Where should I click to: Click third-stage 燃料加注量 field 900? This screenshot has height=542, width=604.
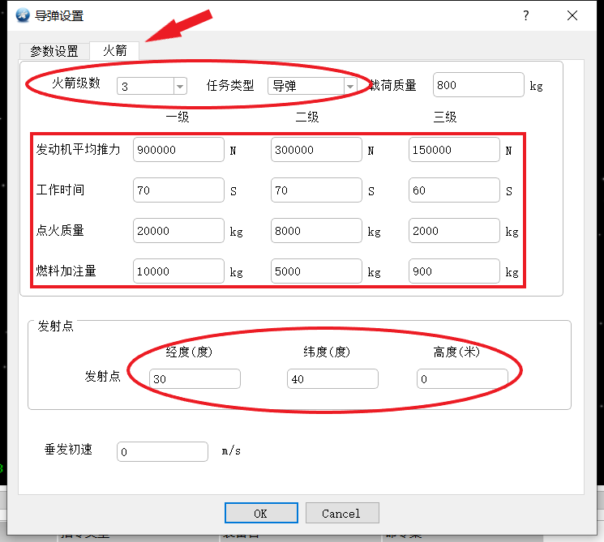454,271
